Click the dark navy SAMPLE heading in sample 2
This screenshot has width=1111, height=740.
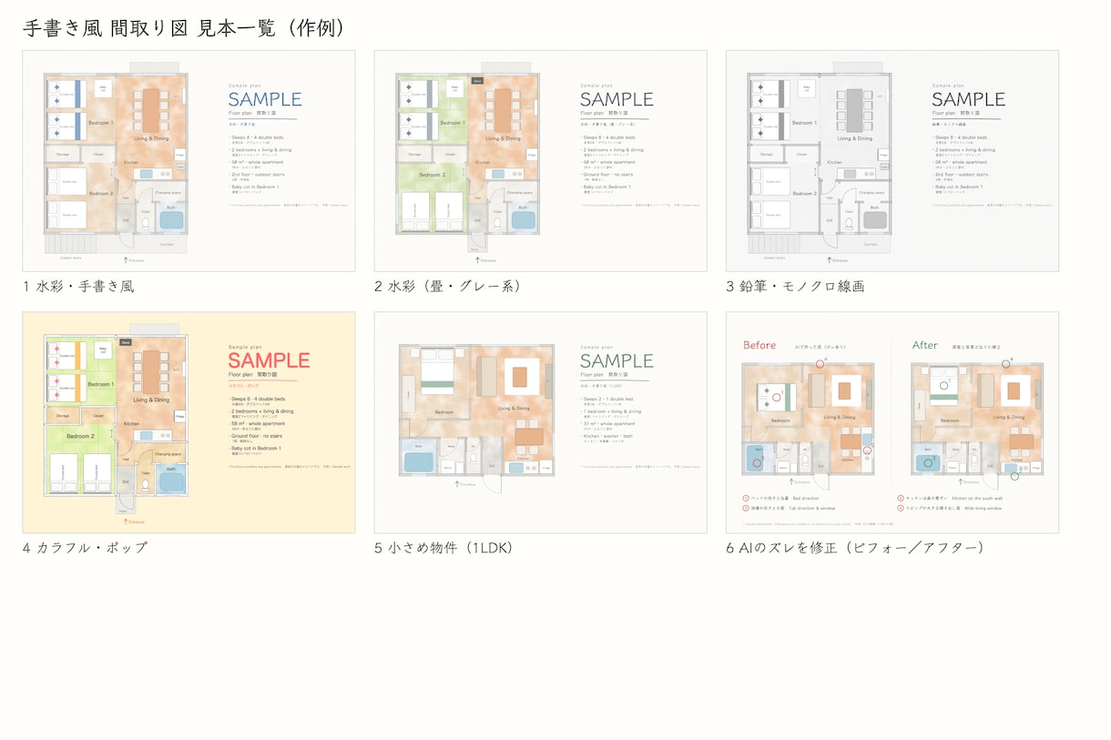click(617, 99)
